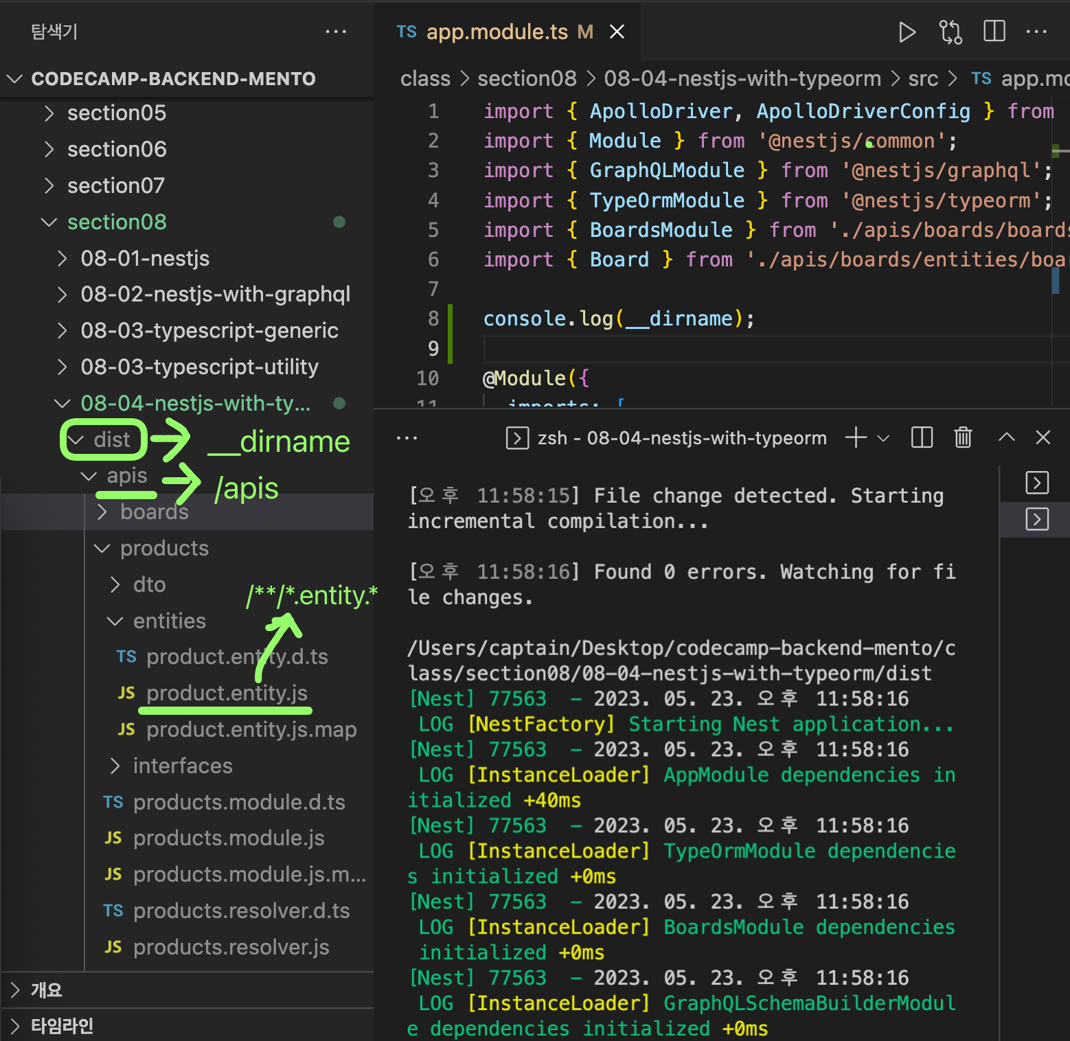Expand the dto folder
This screenshot has height=1041, width=1070.
[187, 585]
